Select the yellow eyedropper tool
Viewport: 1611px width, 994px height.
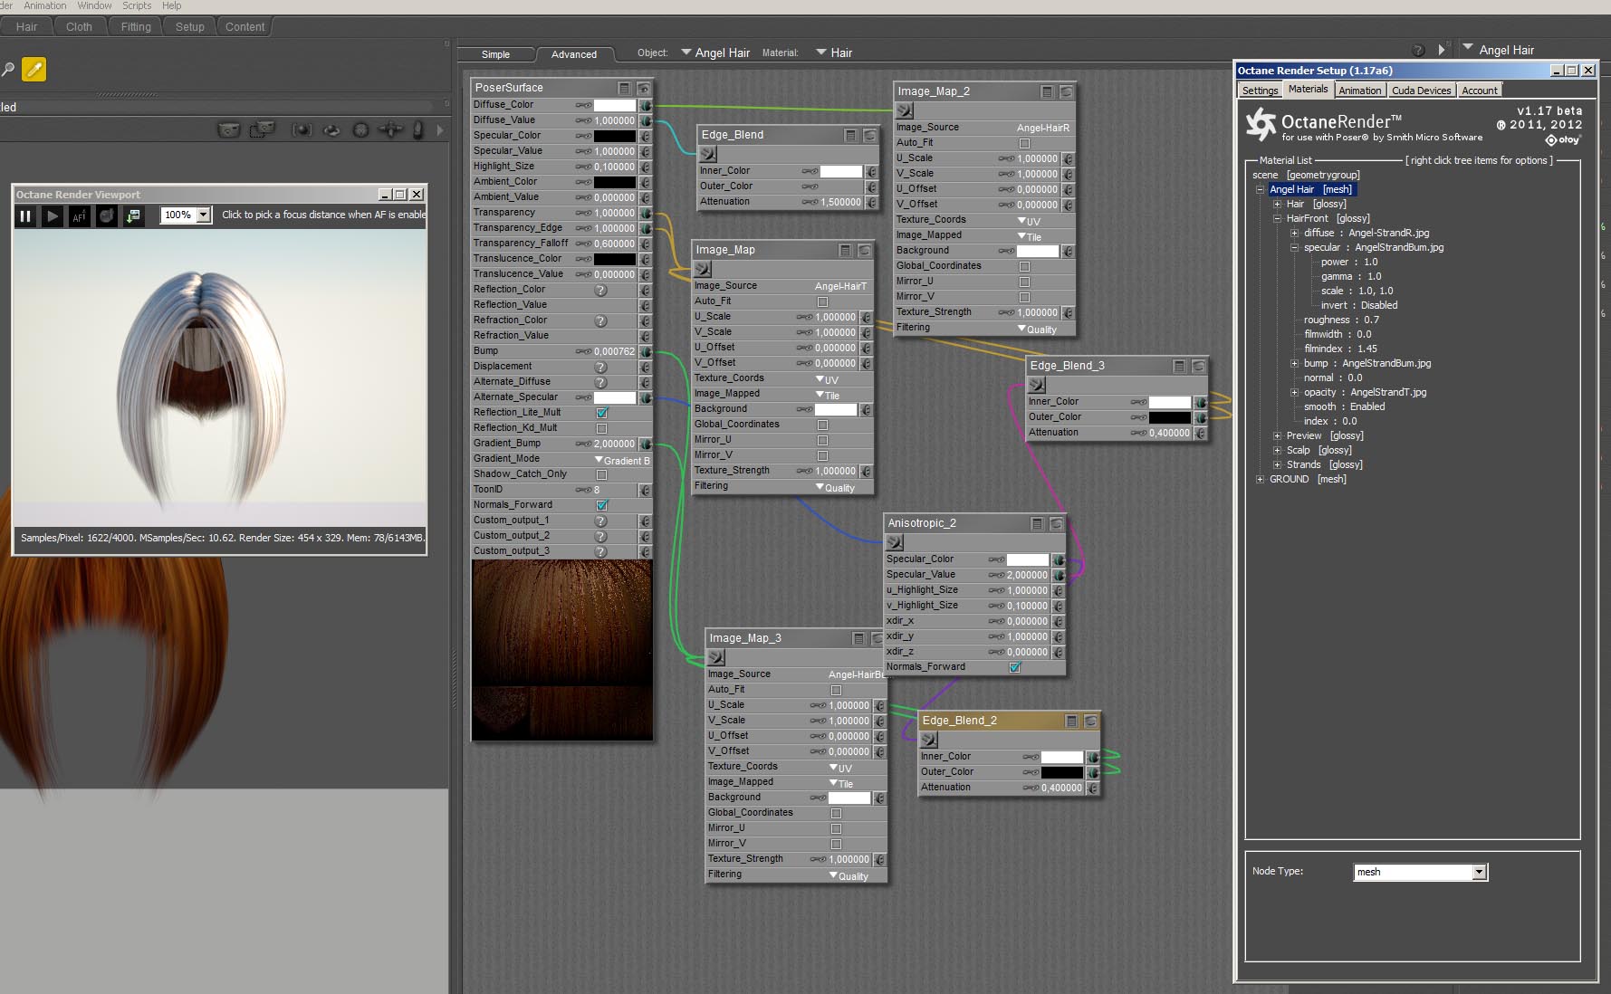34,70
